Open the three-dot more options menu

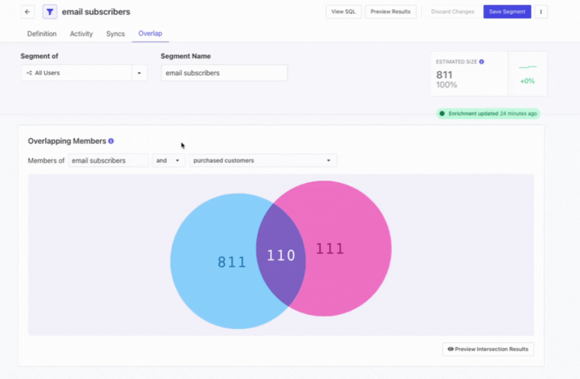(x=541, y=12)
